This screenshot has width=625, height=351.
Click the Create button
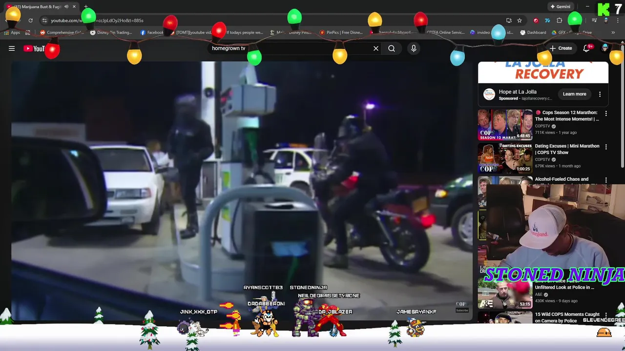[x=561, y=48]
